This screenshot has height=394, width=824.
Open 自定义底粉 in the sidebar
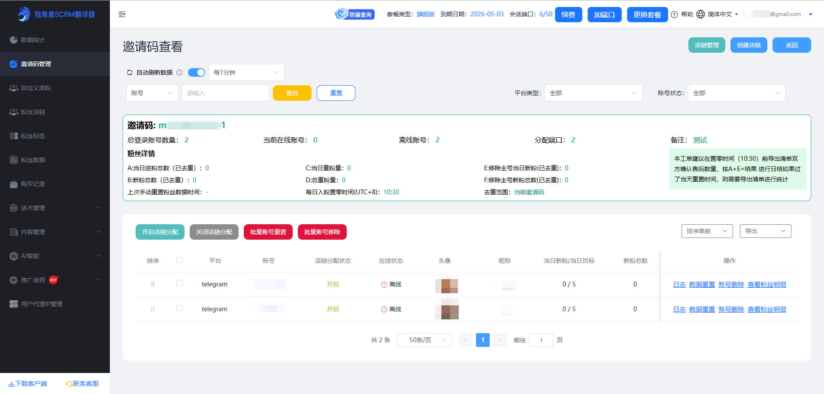click(x=55, y=88)
